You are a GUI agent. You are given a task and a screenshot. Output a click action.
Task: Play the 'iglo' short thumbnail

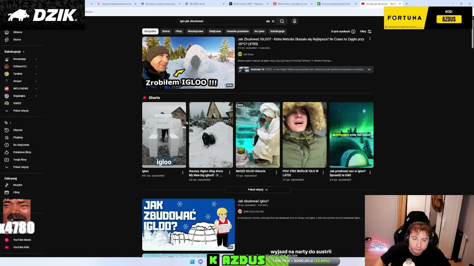(x=164, y=135)
